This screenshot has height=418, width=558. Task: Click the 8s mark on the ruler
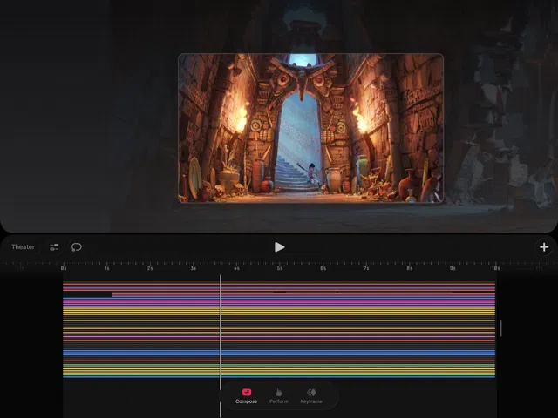pyautogui.click(x=410, y=268)
